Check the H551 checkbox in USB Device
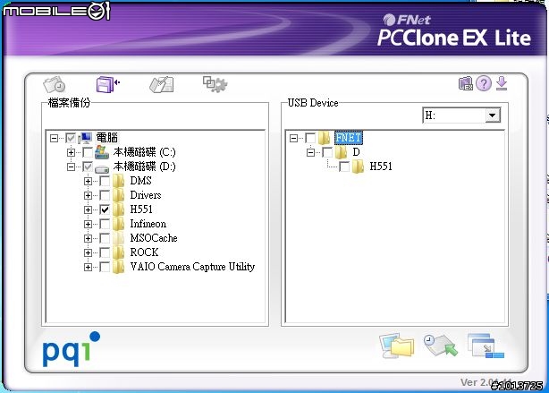The image size is (549, 393). point(344,167)
